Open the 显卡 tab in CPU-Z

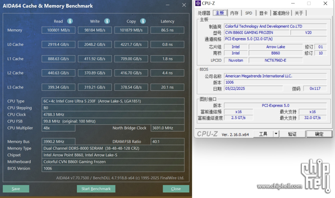[x=263, y=13]
